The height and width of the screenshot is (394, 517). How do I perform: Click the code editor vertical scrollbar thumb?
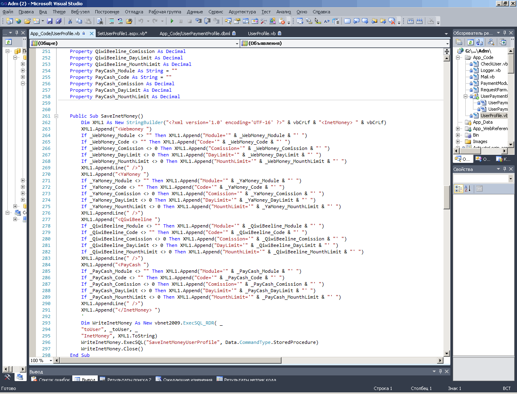coord(446,197)
